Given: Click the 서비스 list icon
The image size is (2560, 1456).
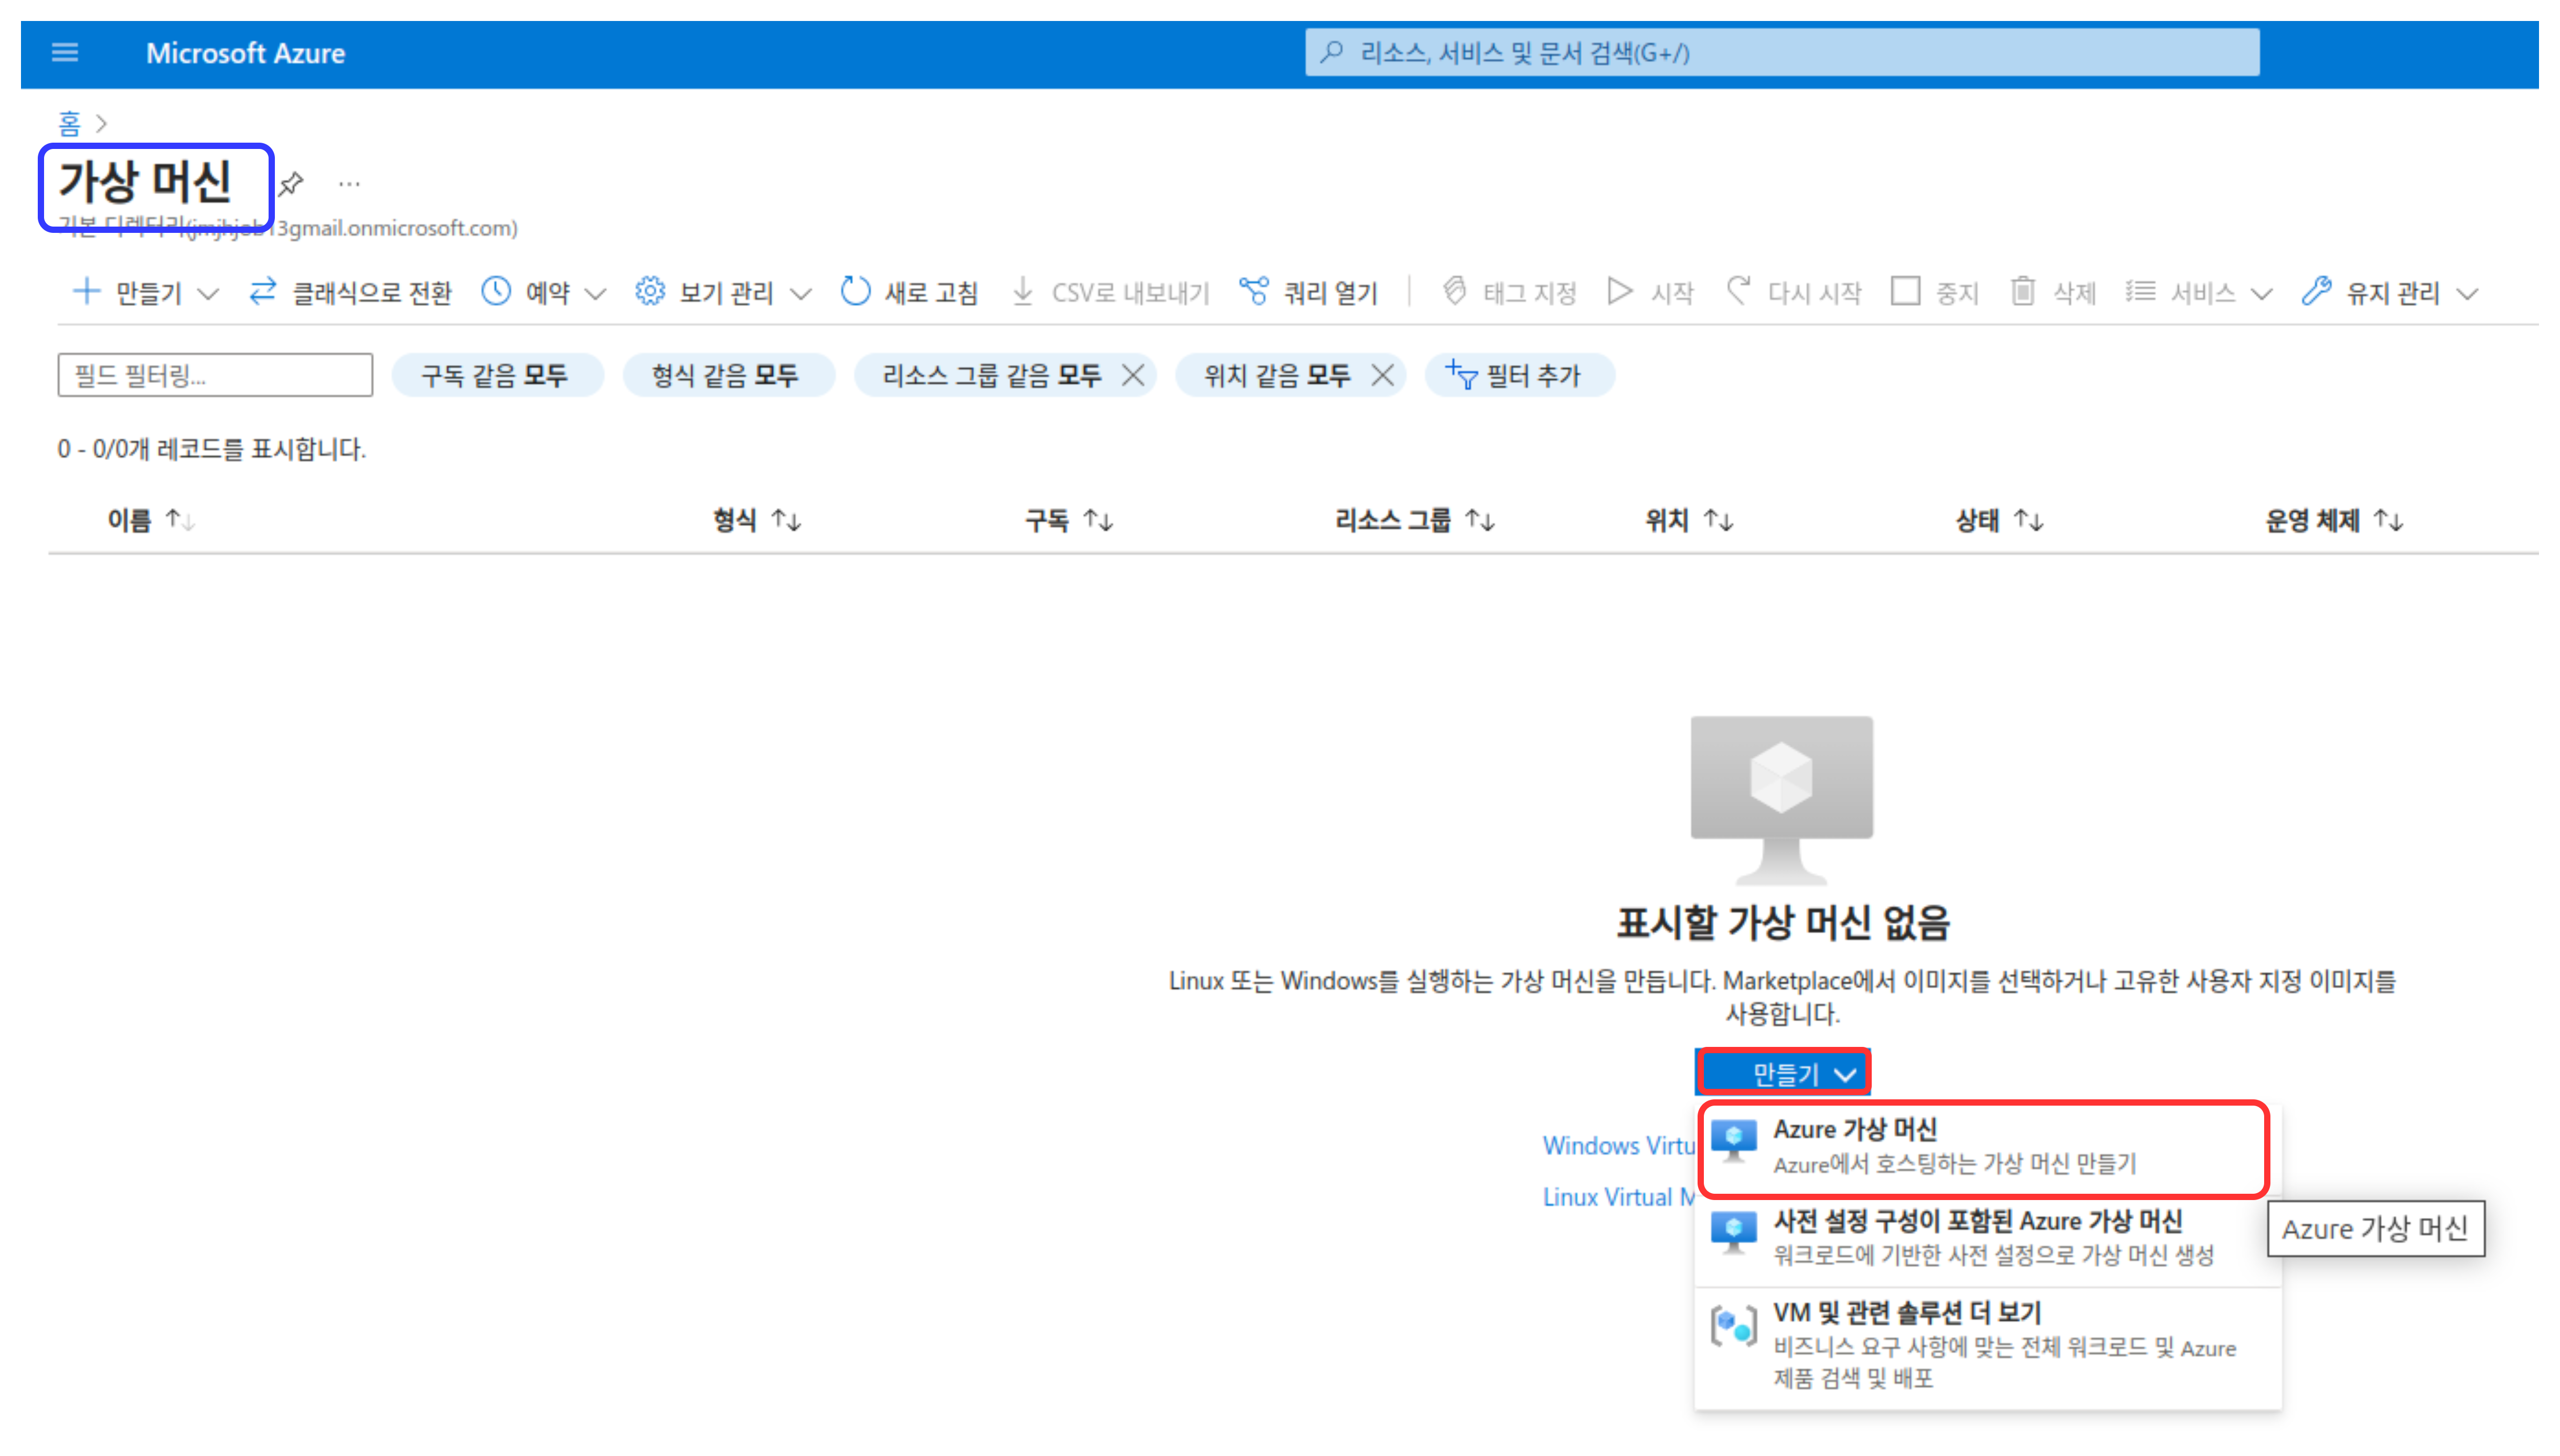Looking at the screenshot, I should coord(2141,292).
